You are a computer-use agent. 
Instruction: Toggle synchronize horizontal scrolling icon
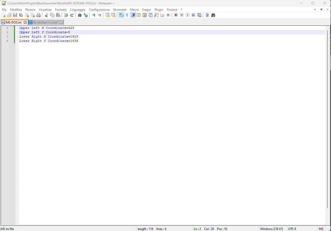pyautogui.click(x=113, y=15)
